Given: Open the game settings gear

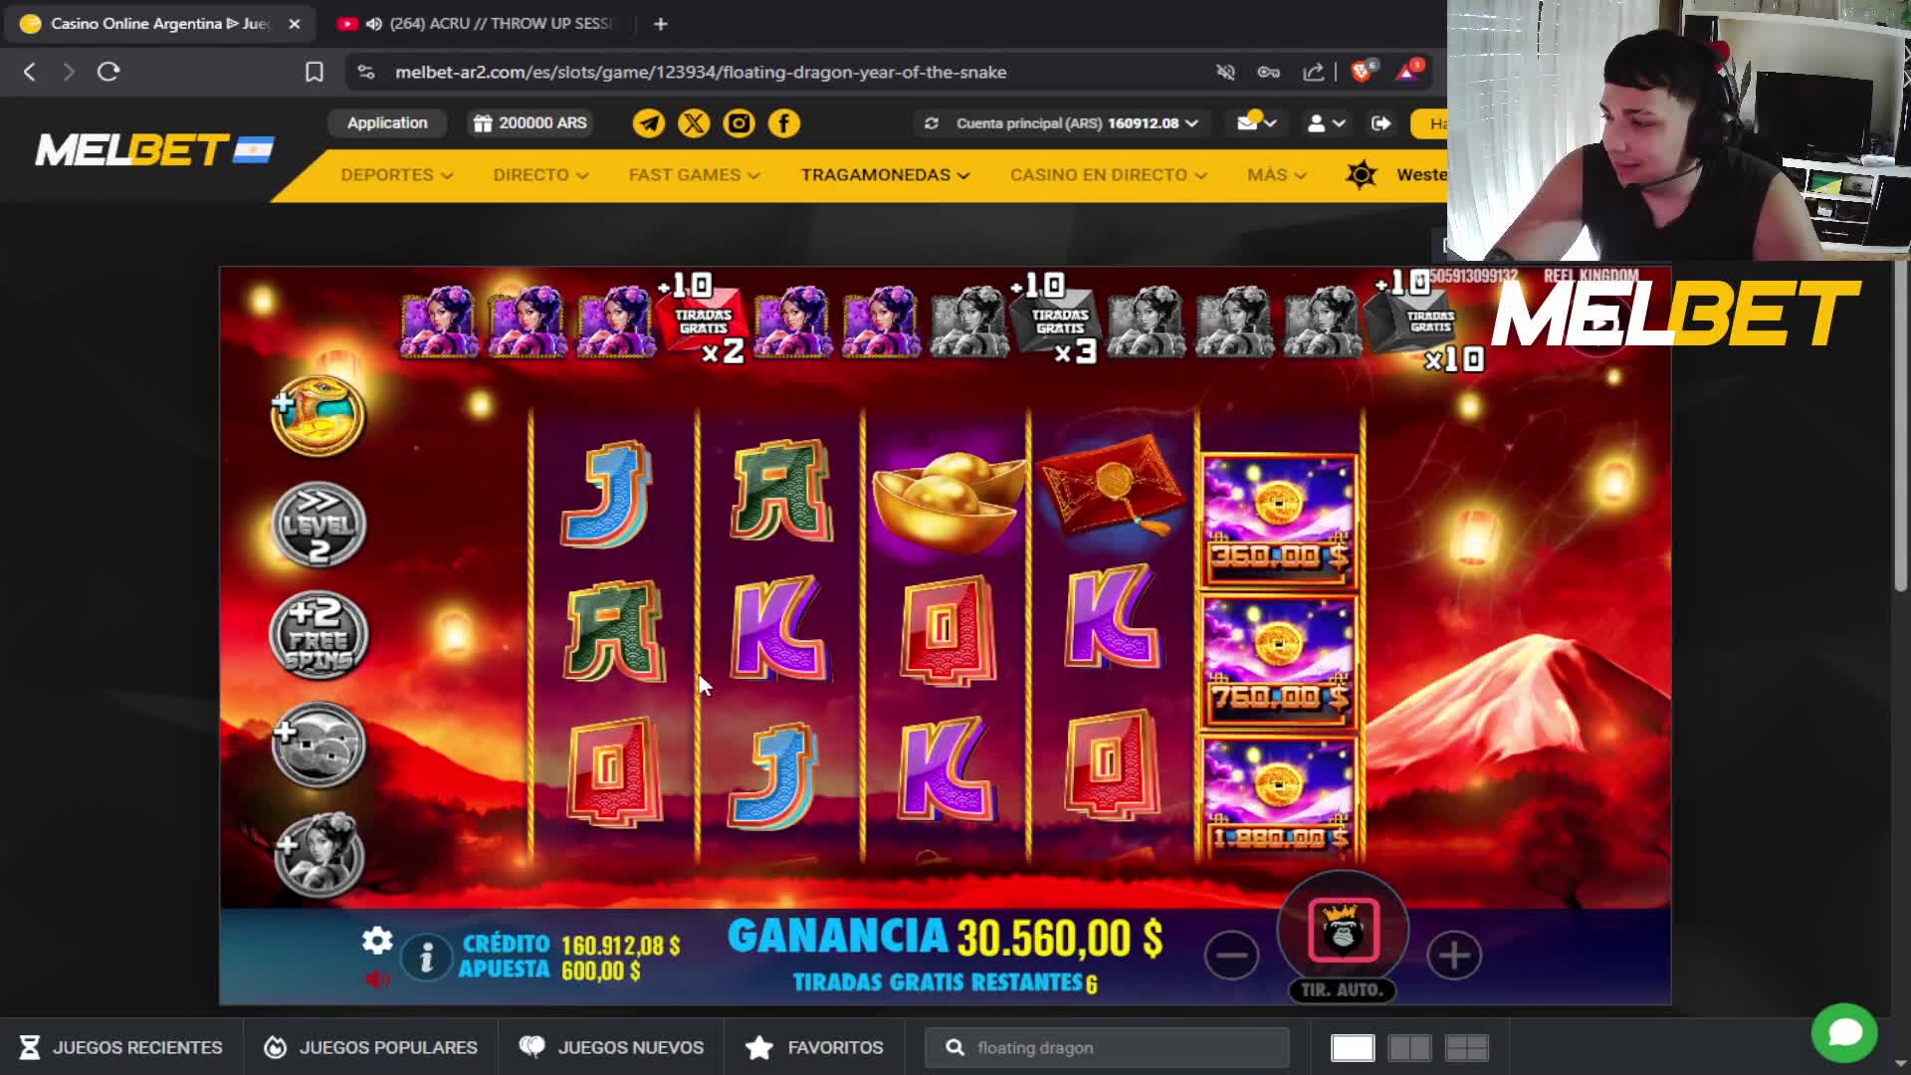Looking at the screenshot, I should (377, 941).
